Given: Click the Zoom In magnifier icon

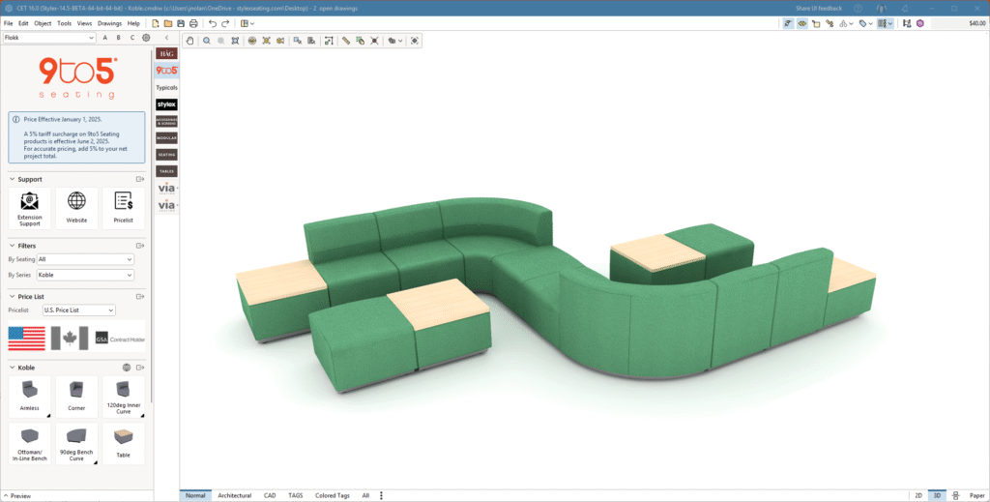Looking at the screenshot, I should pos(207,41).
